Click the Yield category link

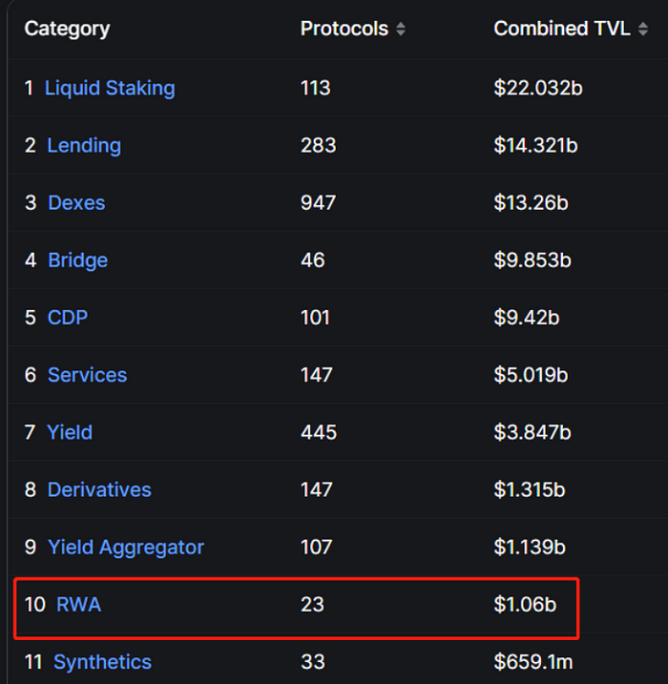click(70, 432)
